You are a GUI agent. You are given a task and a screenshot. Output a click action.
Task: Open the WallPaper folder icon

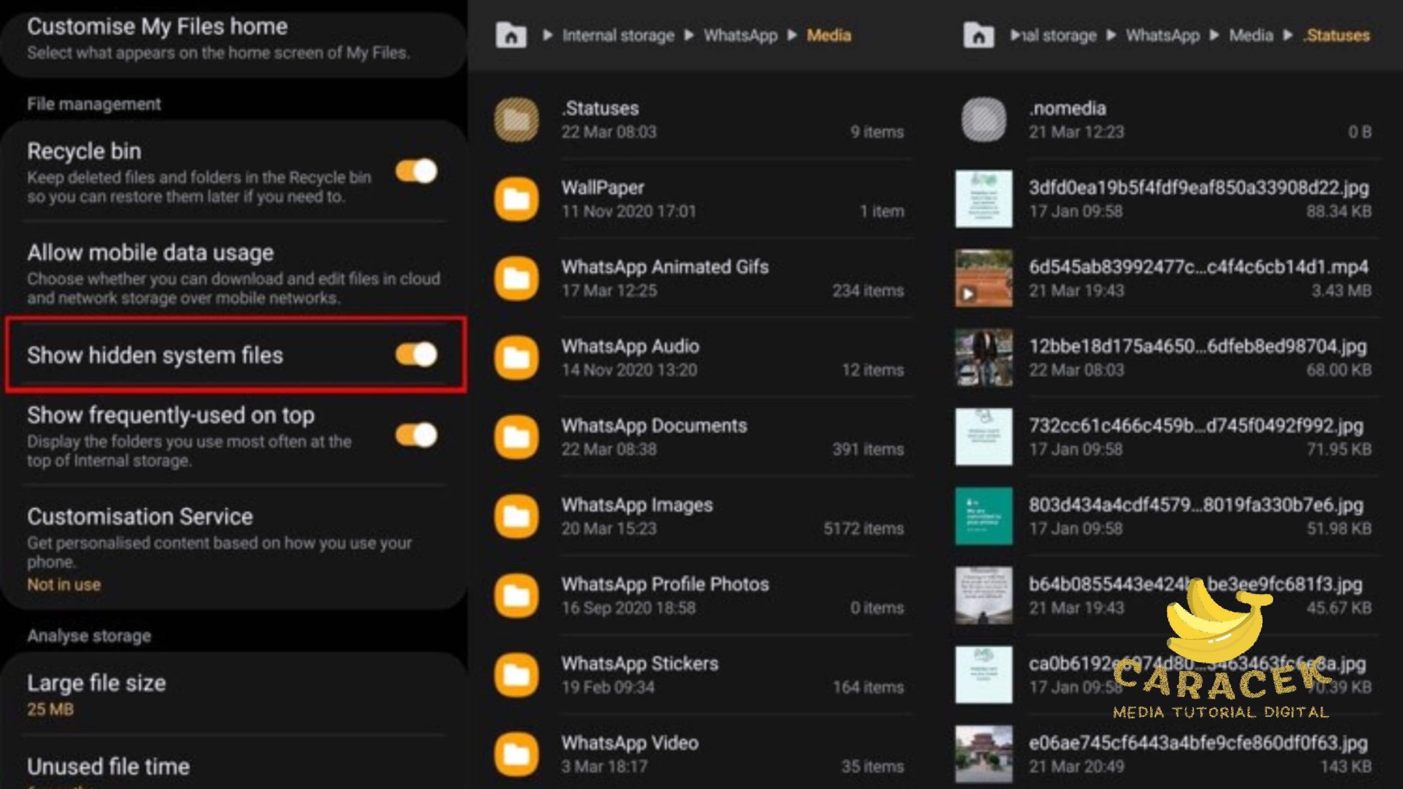click(516, 199)
